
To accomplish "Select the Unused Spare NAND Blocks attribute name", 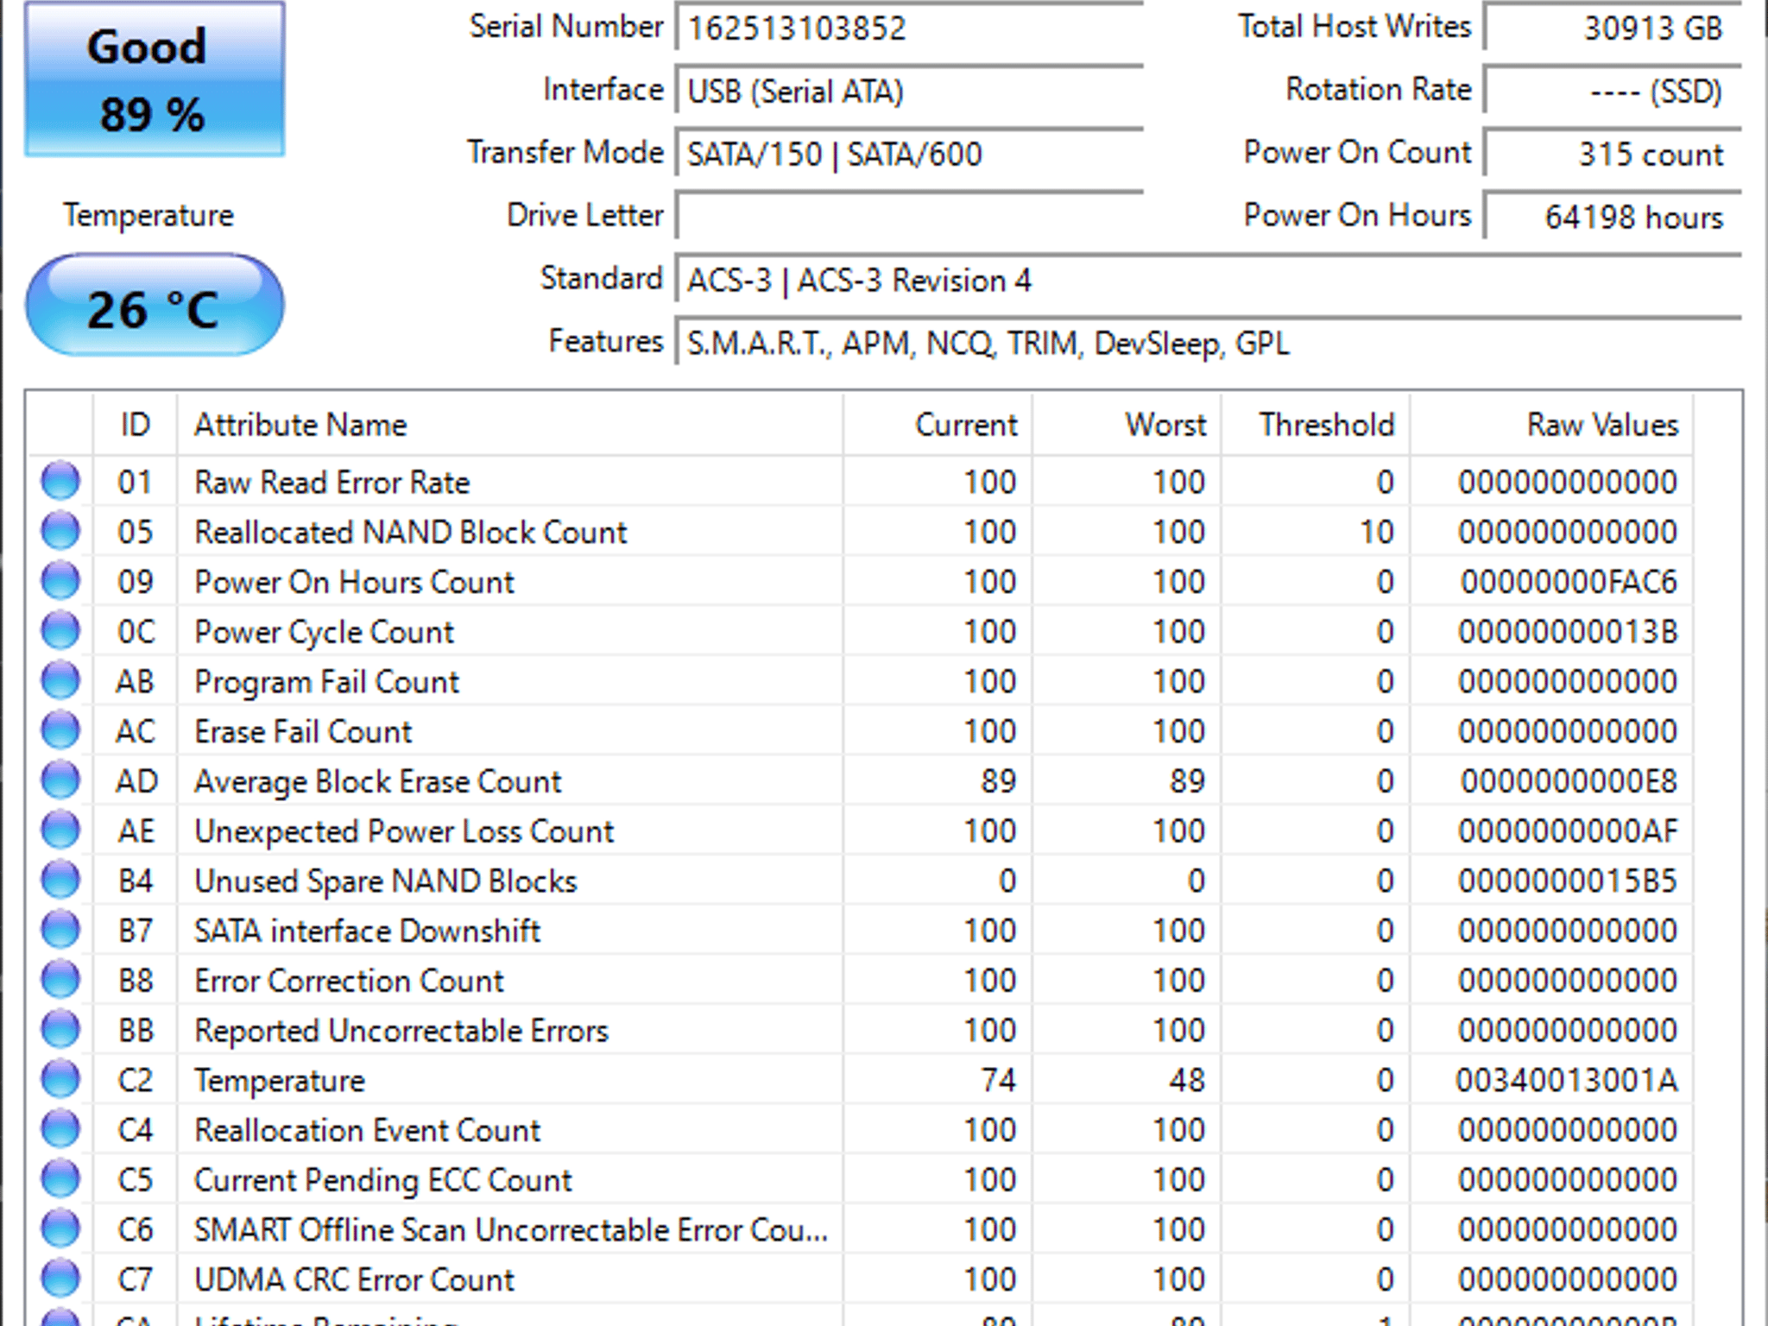I will [x=385, y=881].
